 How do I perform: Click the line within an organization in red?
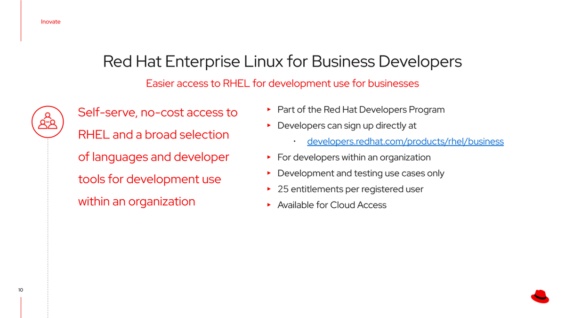(x=137, y=201)
